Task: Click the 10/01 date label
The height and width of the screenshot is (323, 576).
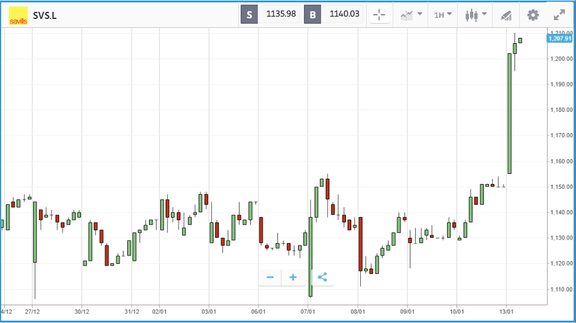Action: (x=457, y=312)
